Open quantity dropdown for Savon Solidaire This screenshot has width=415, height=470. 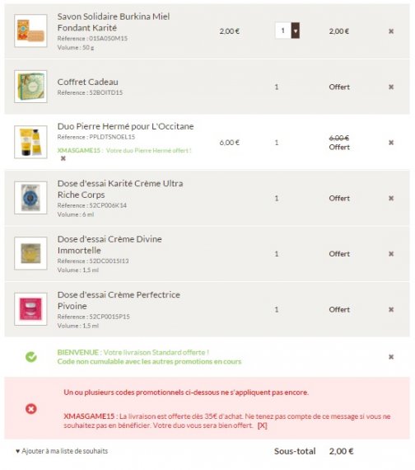tap(296, 31)
